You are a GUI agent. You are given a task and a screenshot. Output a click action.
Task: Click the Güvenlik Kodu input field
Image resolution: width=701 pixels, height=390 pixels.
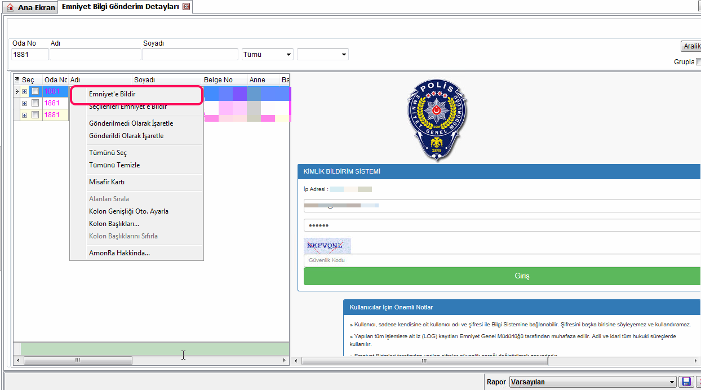[x=502, y=260]
